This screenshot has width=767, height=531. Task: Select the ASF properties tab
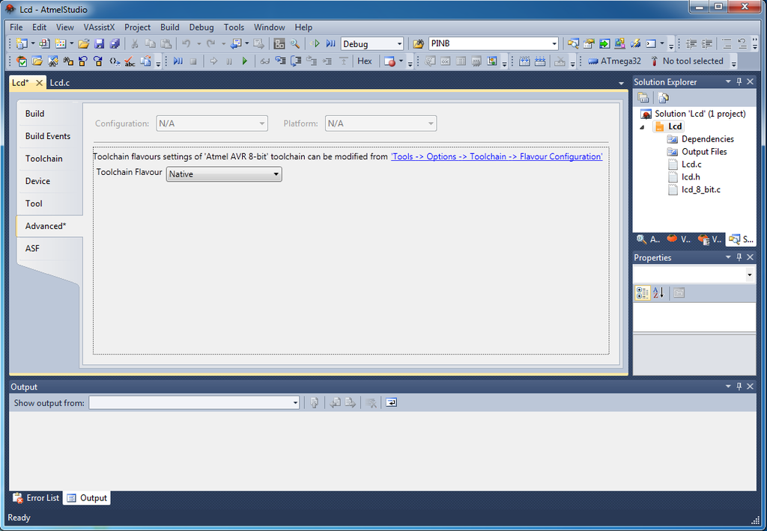[32, 248]
